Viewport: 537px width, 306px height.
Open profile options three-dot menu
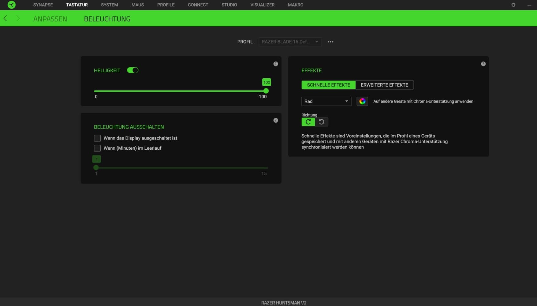[x=330, y=42]
